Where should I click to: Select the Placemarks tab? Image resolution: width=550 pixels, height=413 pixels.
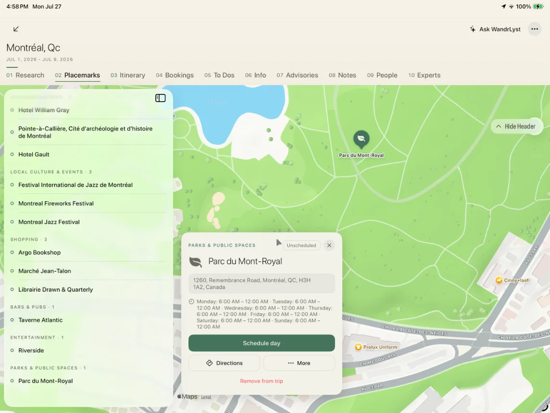77,75
